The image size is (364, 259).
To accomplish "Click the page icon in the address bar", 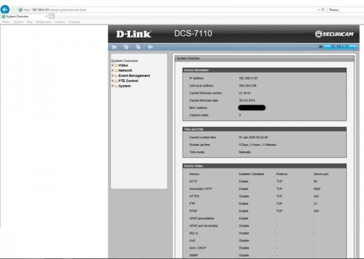I will 21,10.
